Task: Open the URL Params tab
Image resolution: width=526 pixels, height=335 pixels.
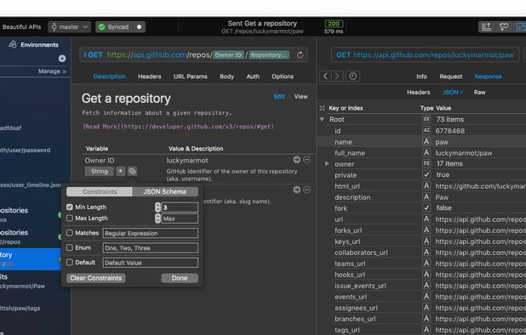Action: coord(190,77)
